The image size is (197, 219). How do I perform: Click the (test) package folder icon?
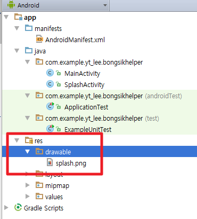click(x=39, y=118)
